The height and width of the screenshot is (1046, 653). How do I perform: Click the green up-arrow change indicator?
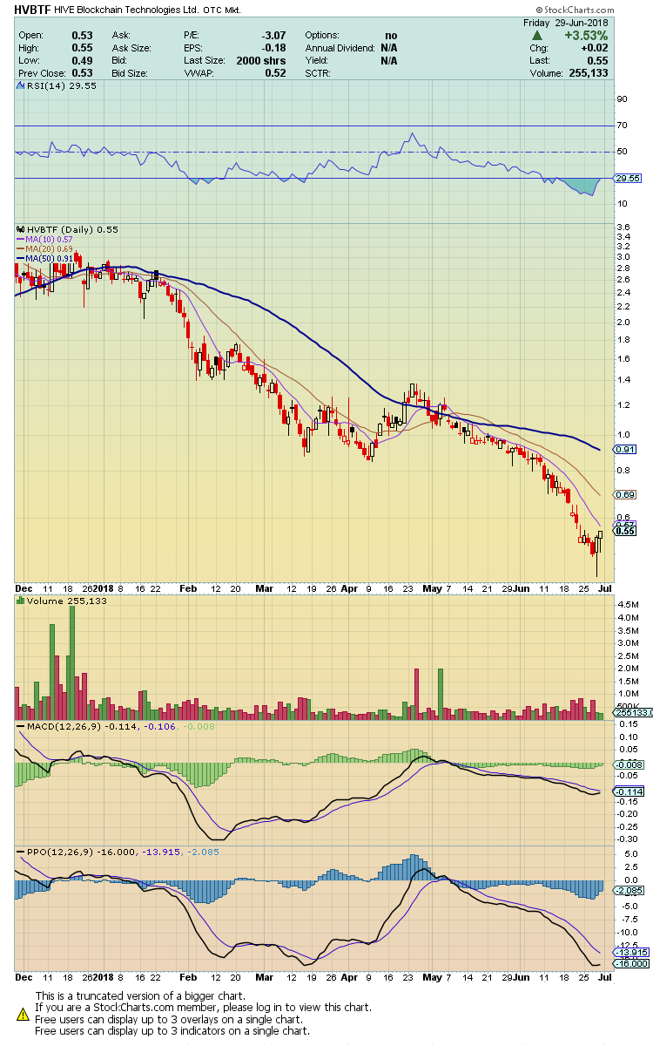click(x=538, y=35)
